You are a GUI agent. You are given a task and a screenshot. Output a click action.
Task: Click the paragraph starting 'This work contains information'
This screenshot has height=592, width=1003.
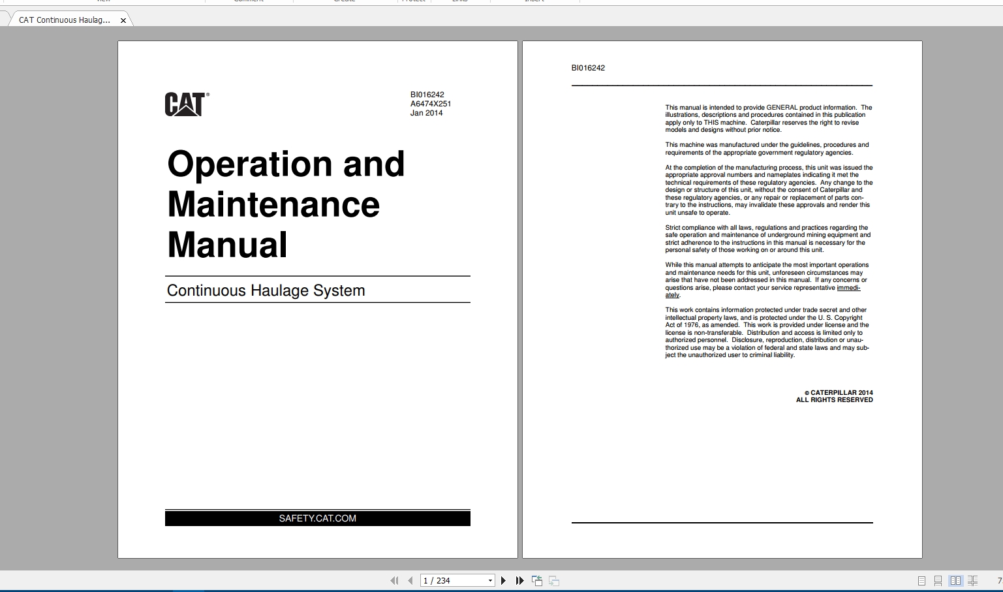tap(767, 333)
